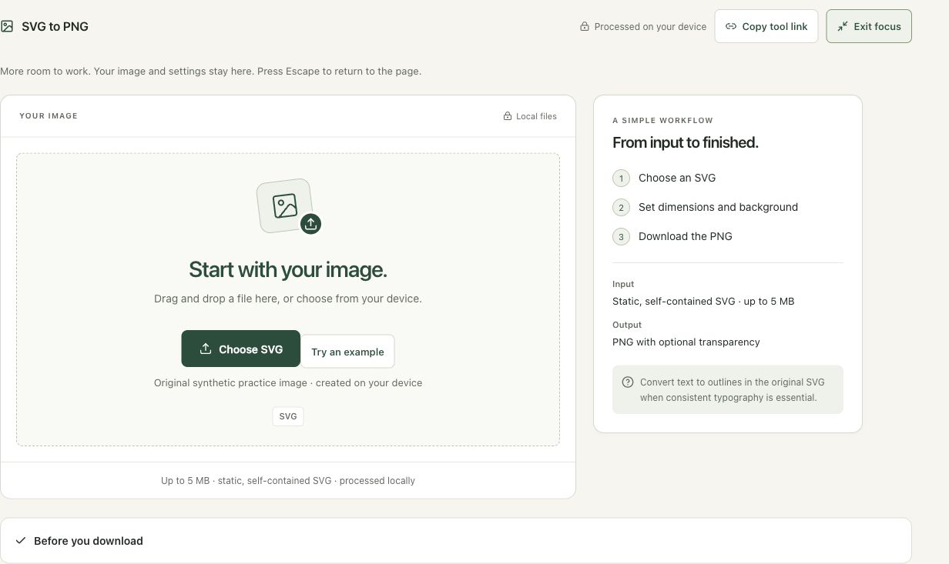Click the step 1 circle badge

pos(621,178)
